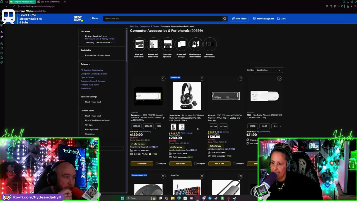This screenshot has width=357, height=201.
Task: Open Crucial Comp. Value info icon
Action: pos(226,142)
